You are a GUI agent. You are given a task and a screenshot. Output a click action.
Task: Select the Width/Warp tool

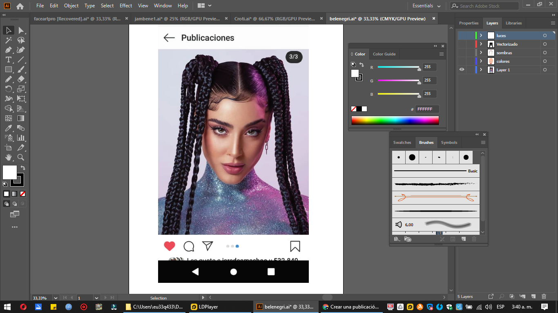pos(8,99)
